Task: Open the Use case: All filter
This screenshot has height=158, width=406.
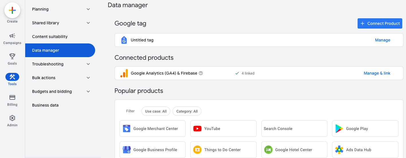Action: (156, 111)
